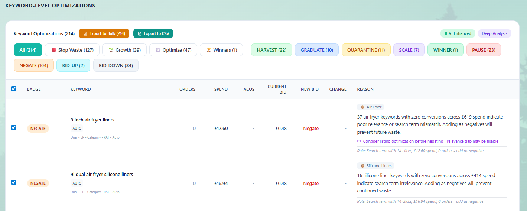Click the AI Enhanced status badge
Viewport: 527px width, 211px height.
[458, 33]
